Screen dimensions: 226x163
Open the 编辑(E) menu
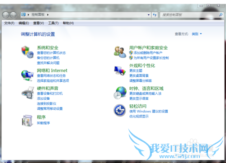(x=24, y=23)
